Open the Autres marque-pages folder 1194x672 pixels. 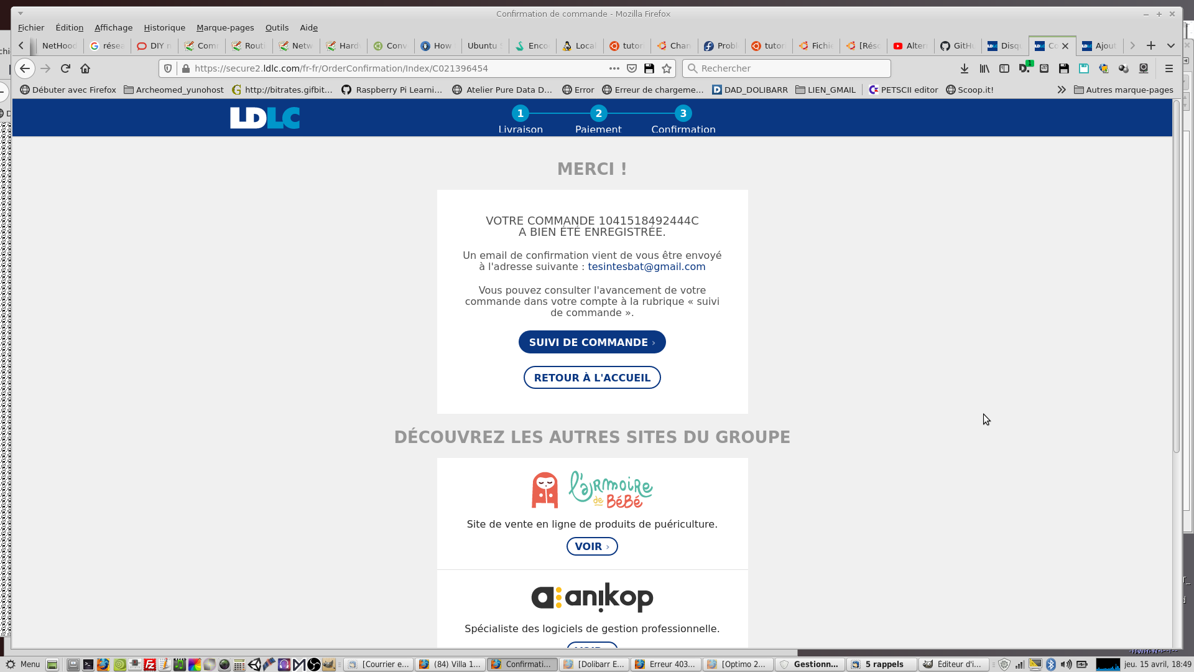pyautogui.click(x=1123, y=90)
